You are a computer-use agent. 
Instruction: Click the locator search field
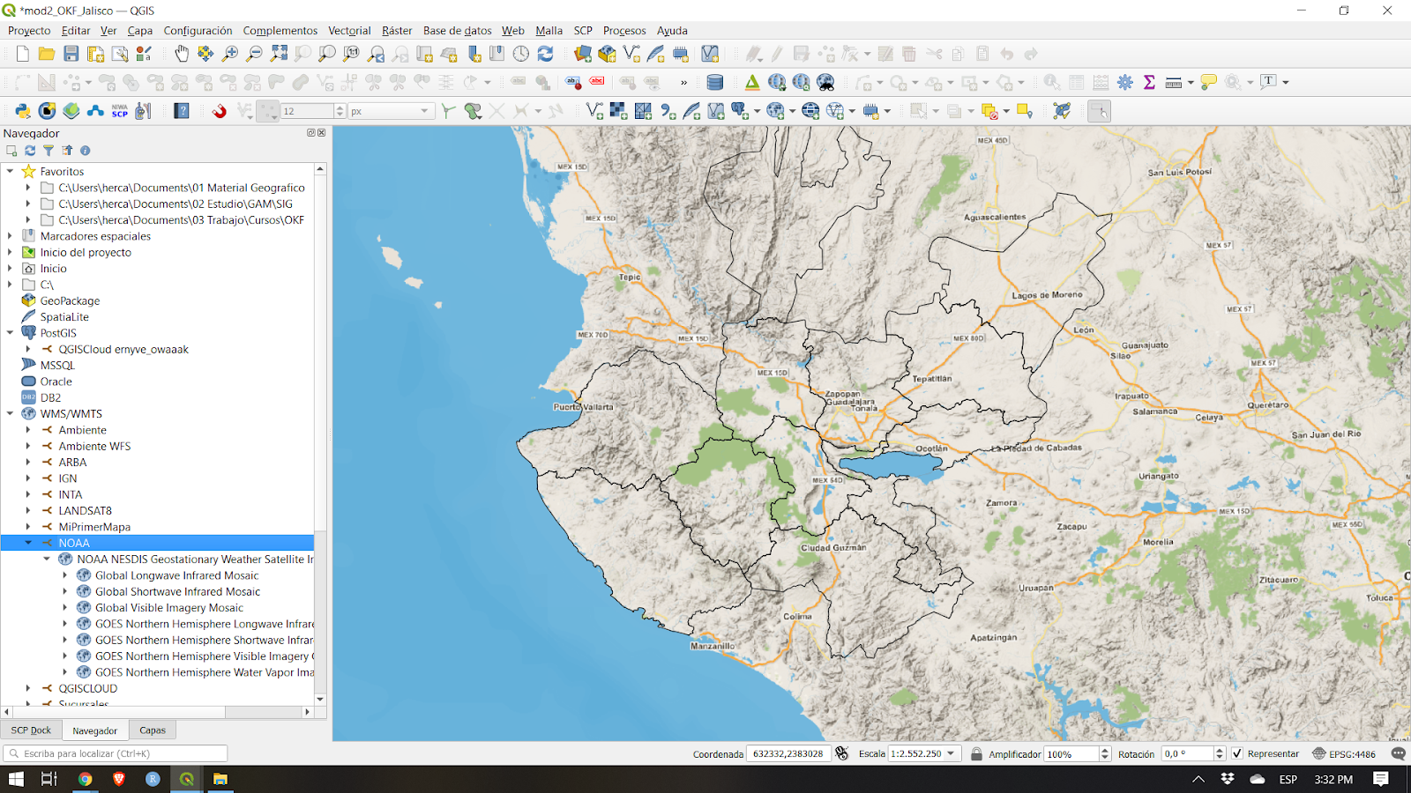coord(116,753)
